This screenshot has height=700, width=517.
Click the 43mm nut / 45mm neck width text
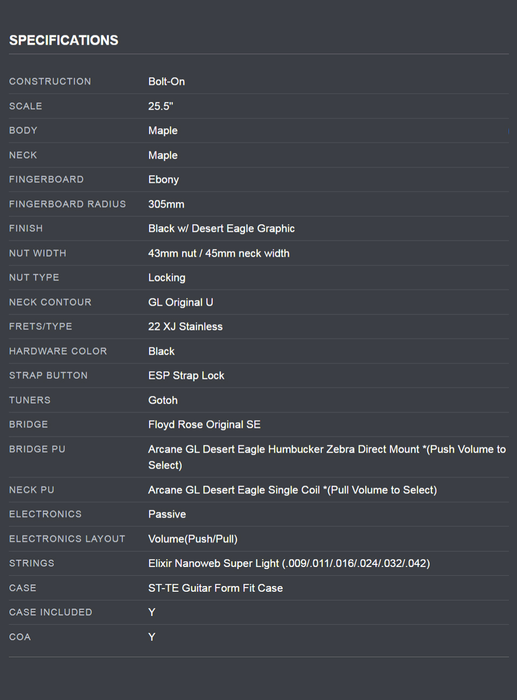click(x=219, y=253)
